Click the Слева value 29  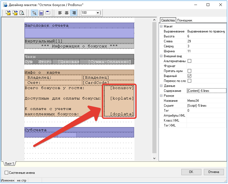coord(207,41)
